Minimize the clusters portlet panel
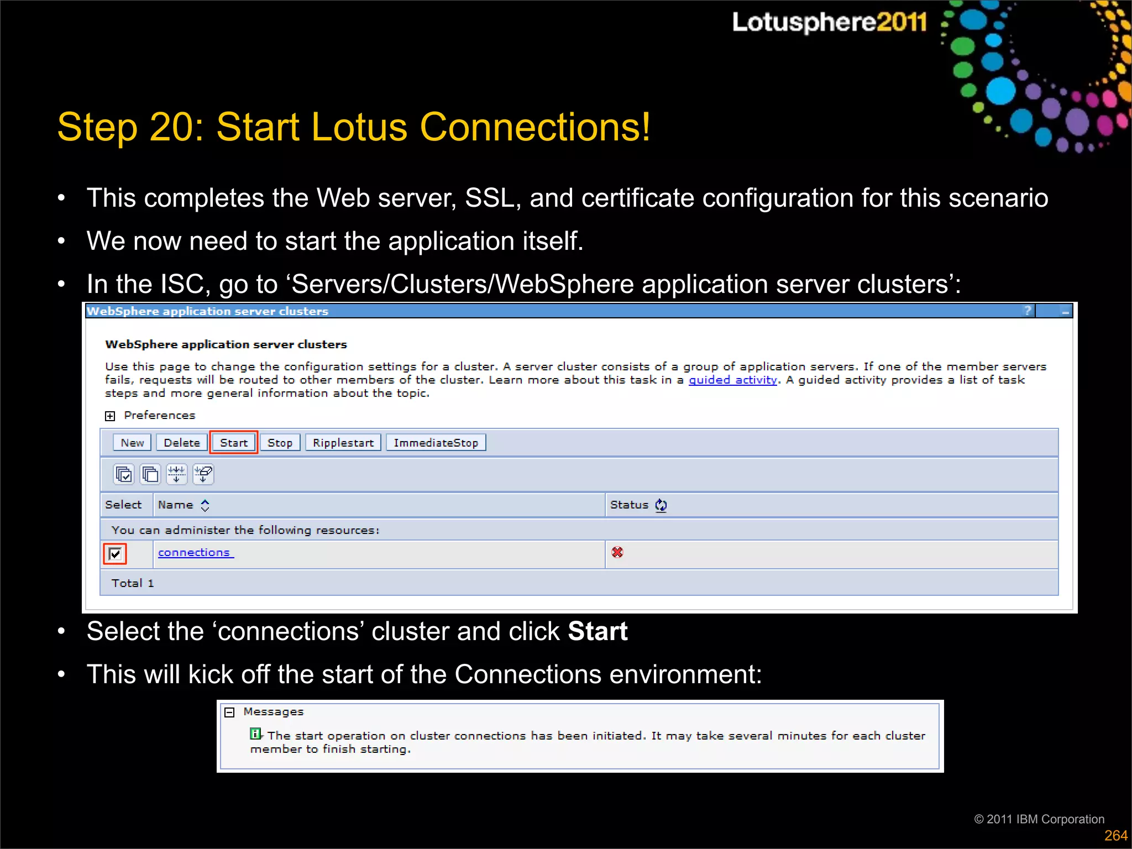Screen dimensions: 1132x849 [x=1065, y=311]
